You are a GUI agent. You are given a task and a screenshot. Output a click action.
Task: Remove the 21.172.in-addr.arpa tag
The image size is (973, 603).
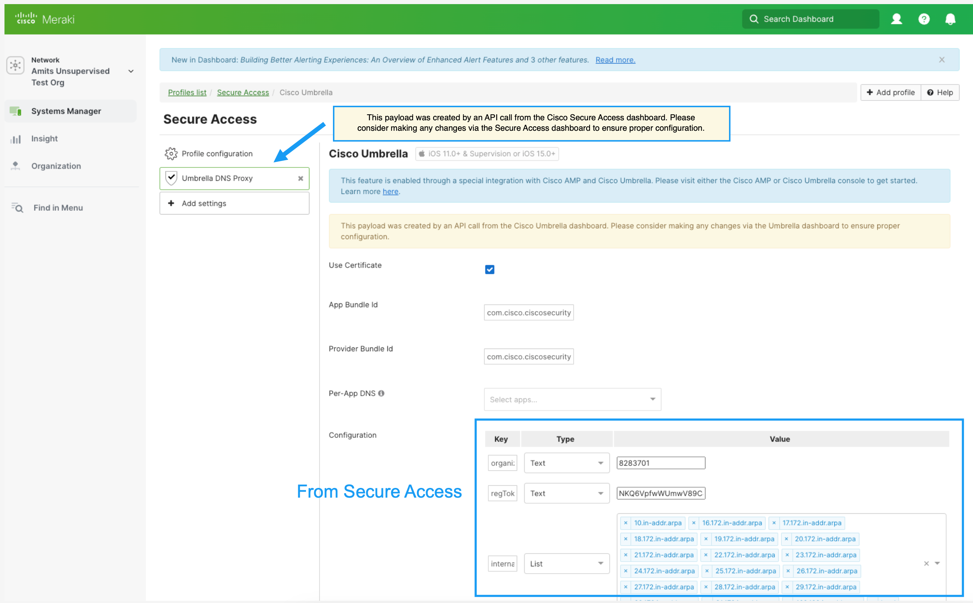point(625,555)
